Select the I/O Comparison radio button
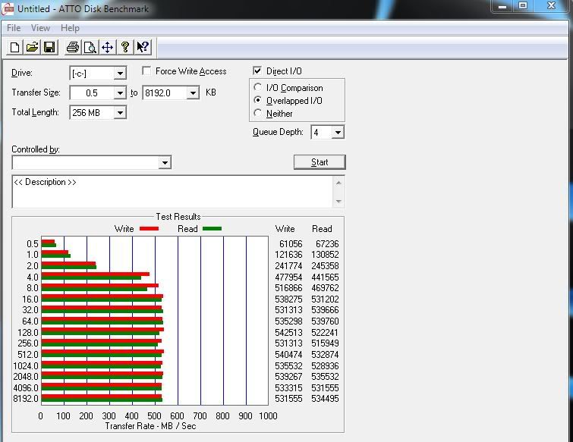 point(257,87)
